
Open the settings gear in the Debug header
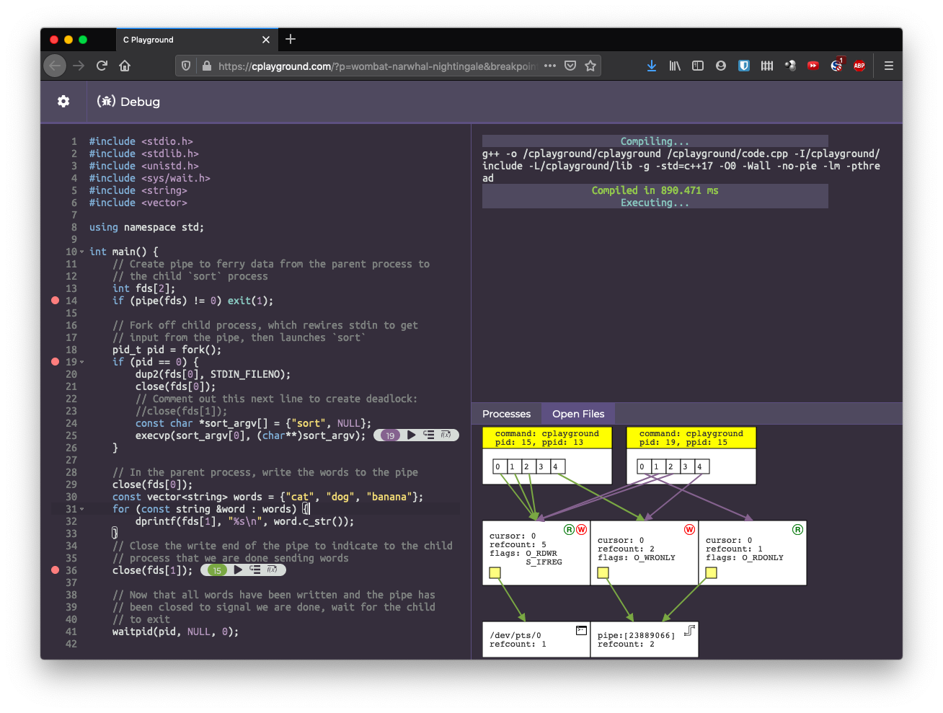pyautogui.click(x=63, y=102)
